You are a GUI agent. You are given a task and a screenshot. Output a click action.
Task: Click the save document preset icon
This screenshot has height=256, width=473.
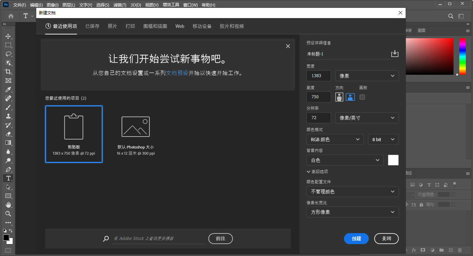395,54
